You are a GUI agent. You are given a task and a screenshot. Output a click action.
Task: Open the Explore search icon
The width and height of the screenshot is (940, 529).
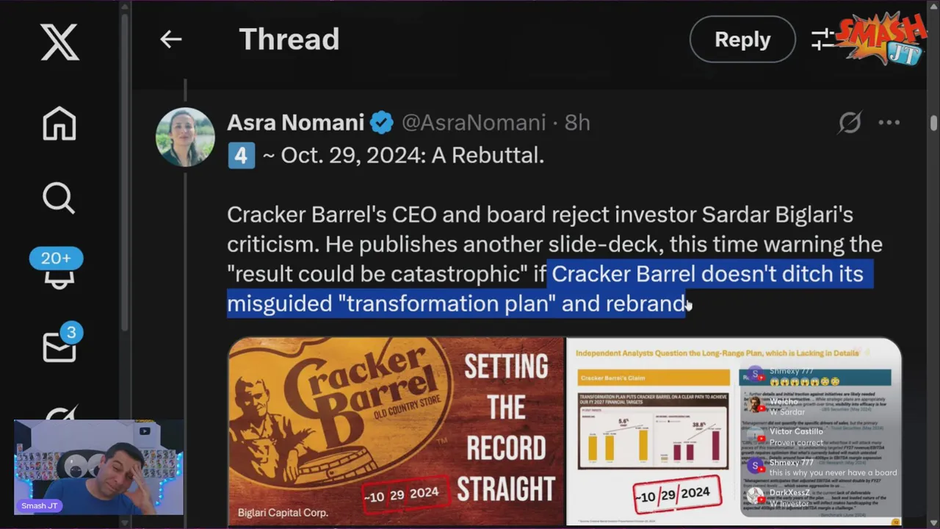(59, 198)
